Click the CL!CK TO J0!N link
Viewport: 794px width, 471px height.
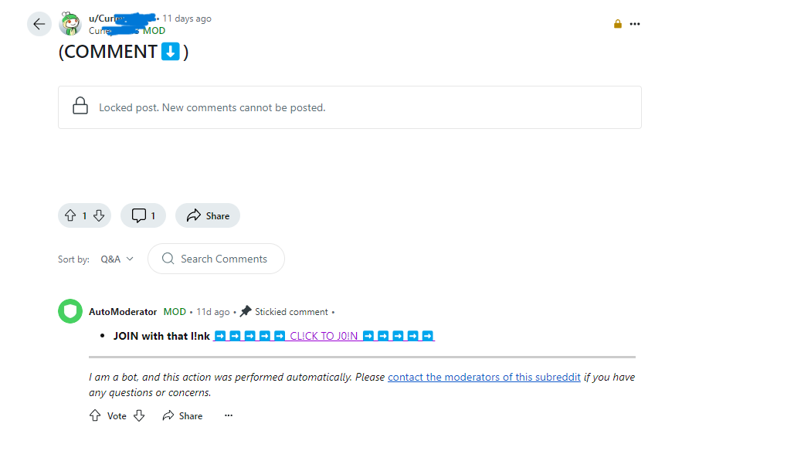(324, 336)
